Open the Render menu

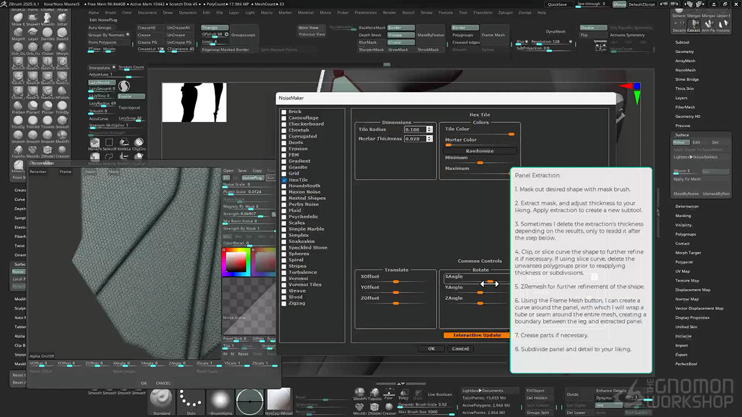pyautogui.click(x=390, y=12)
